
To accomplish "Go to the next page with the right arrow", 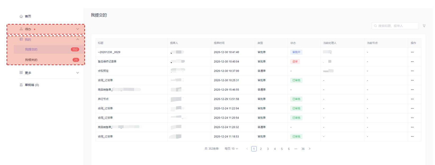I will click(x=310, y=149).
